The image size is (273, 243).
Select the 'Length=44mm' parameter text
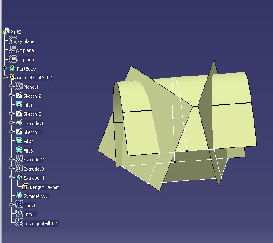tap(45, 187)
